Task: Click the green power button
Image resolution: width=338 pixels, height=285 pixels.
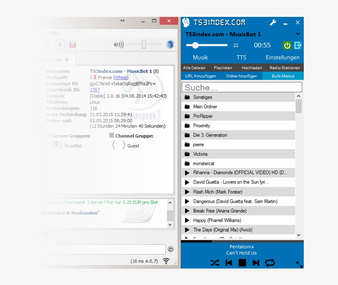Action: pyautogui.click(x=287, y=45)
